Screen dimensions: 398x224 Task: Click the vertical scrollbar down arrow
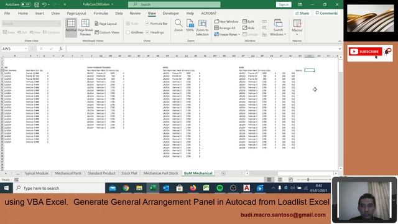tap(340, 169)
